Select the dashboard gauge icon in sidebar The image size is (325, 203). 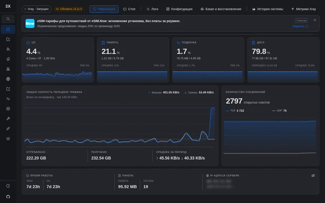(8, 29)
